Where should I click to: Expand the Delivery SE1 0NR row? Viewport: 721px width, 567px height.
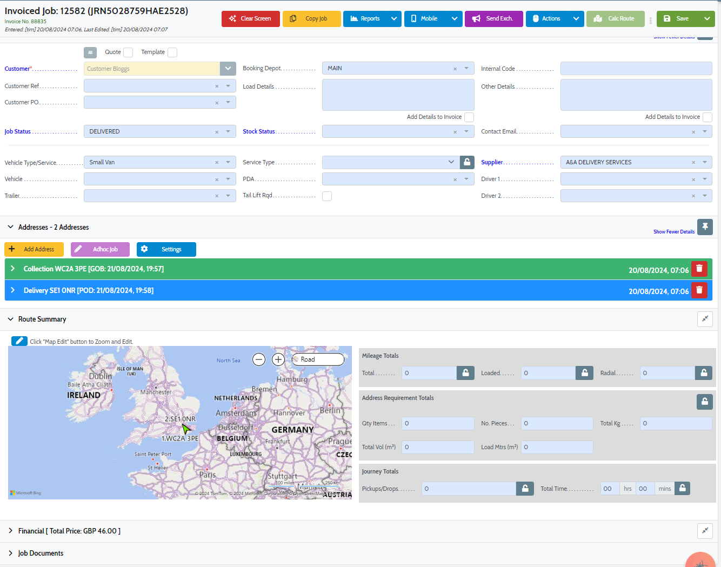point(13,290)
